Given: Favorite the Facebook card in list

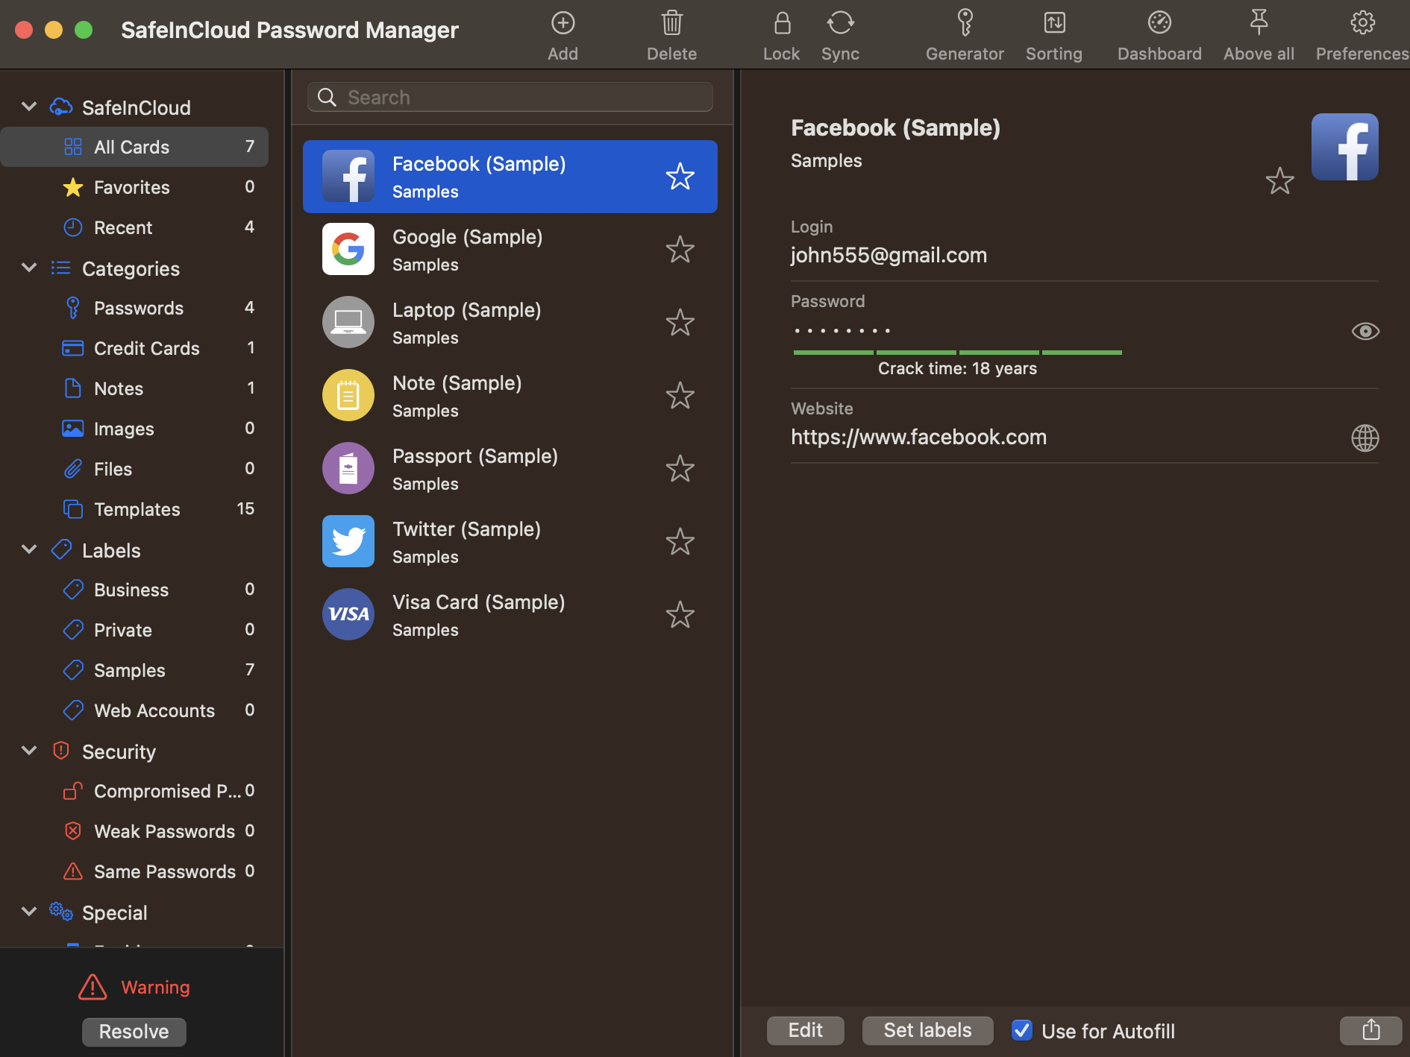Looking at the screenshot, I should tap(680, 177).
